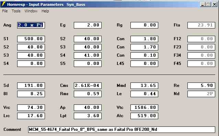
Task: Select the Mmd field with 13.65
Action: [x=144, y=86]
